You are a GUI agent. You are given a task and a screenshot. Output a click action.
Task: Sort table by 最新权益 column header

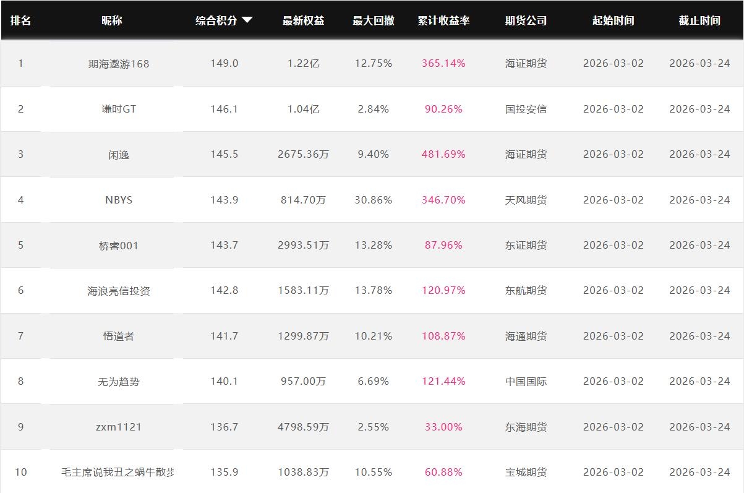(303, 20)
